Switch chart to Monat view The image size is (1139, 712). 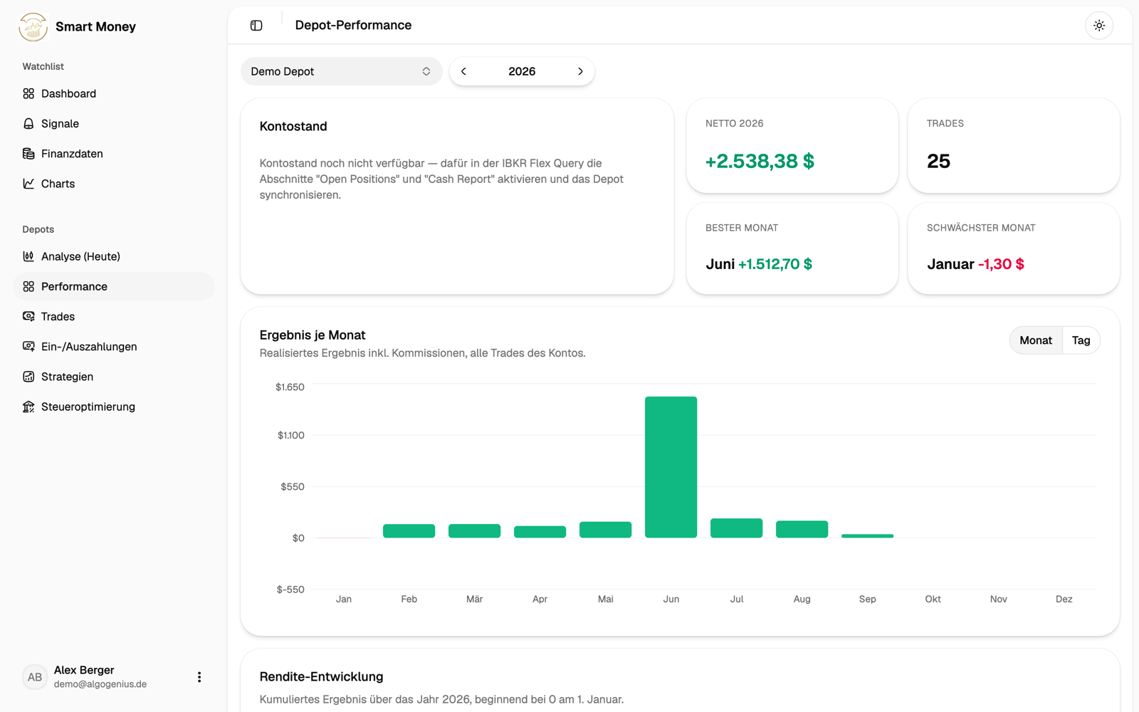click(1036, 340)
